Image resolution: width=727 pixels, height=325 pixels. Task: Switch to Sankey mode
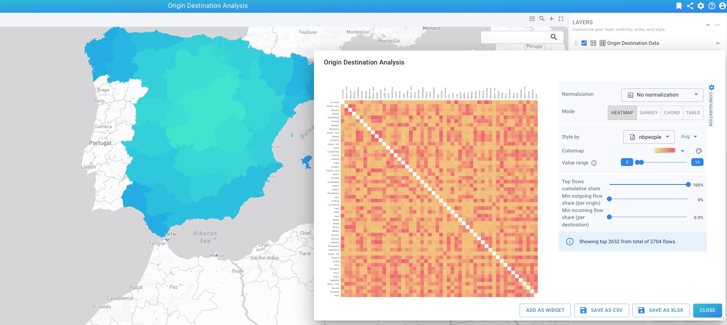click(x=648, y=113)
